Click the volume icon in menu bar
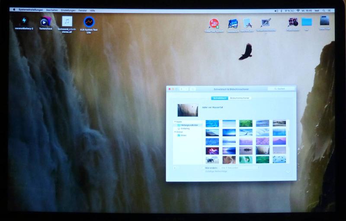 coord(276,11)
